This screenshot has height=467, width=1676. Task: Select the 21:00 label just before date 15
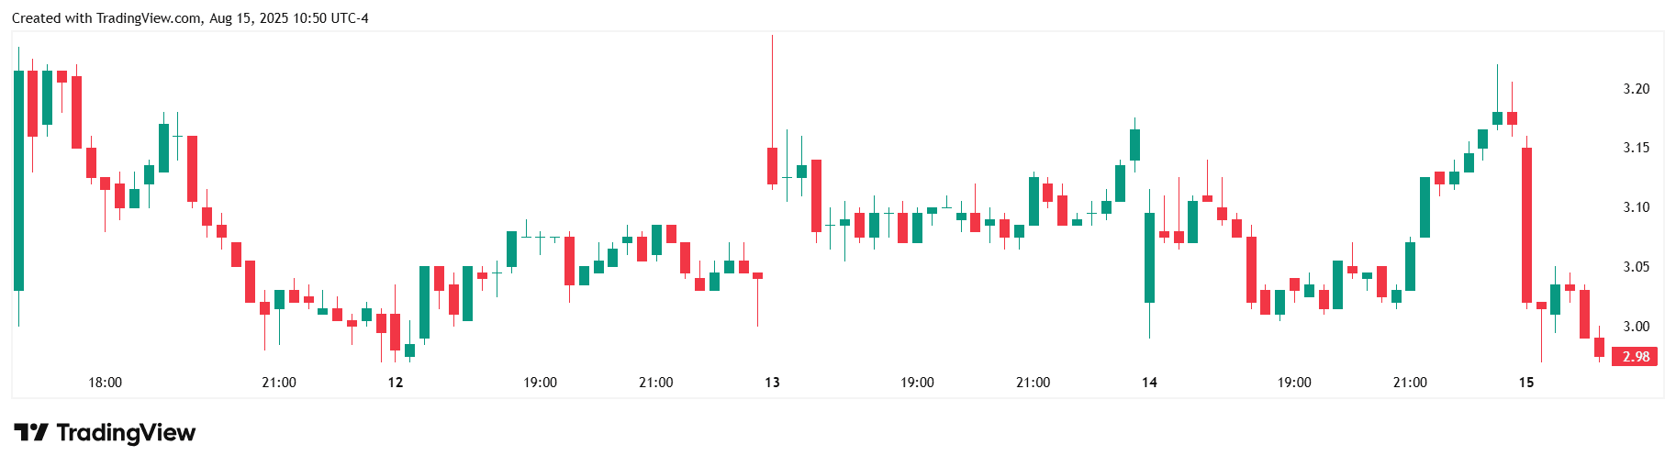tap(1410, 383)
